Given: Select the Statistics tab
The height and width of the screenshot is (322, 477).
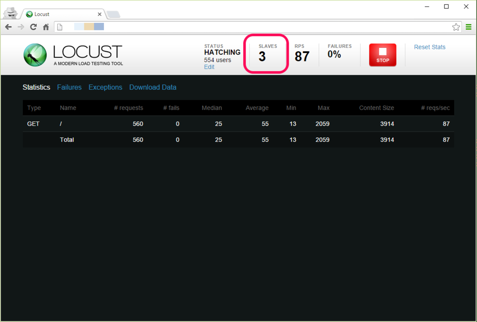Looking at the screenshot, I should coord(36,87).
